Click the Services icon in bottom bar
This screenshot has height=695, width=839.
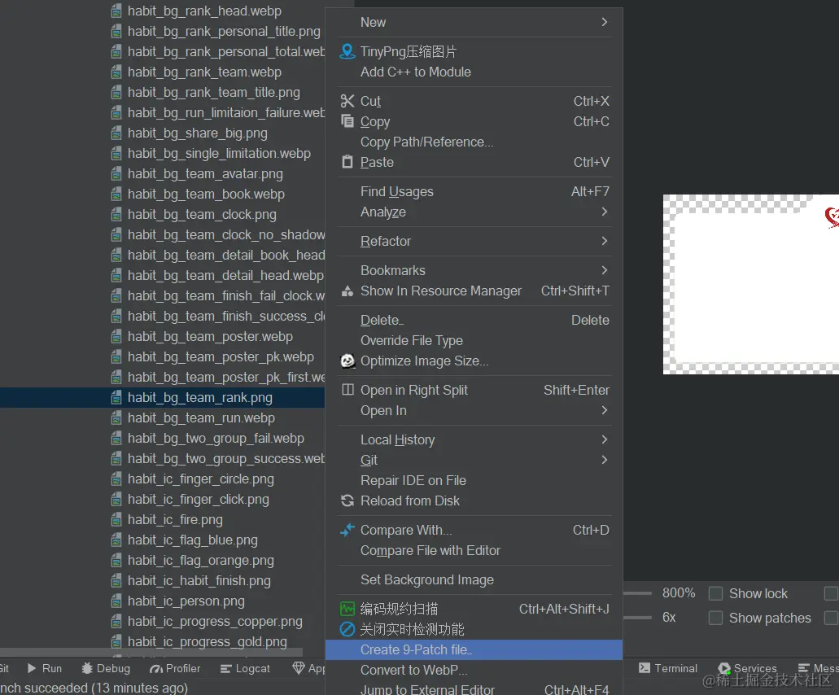(x=724, y=668)
